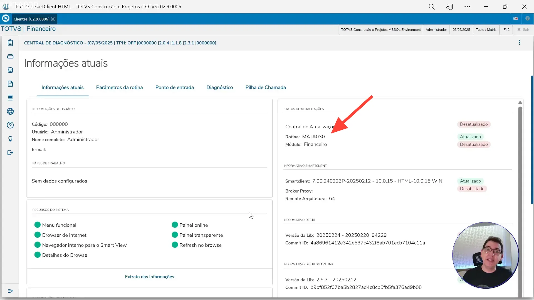
Task: Close the Clientes [02.9.0006] tab
Action: (53, 19)
